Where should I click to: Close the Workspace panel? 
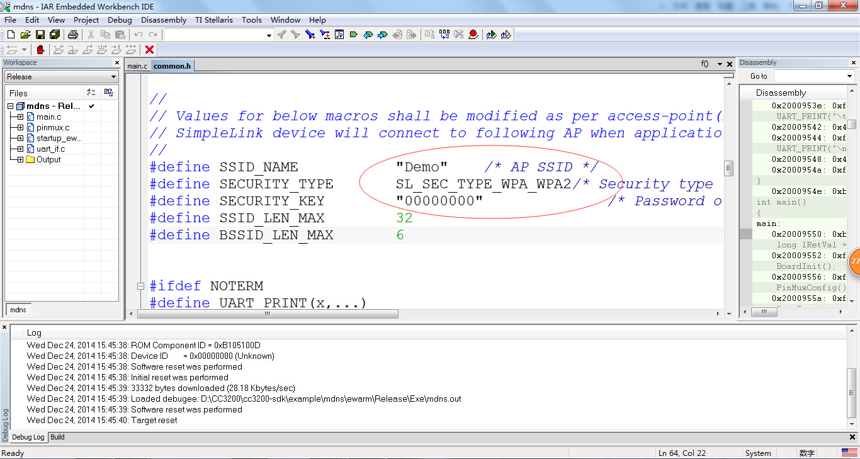point(116,63)
